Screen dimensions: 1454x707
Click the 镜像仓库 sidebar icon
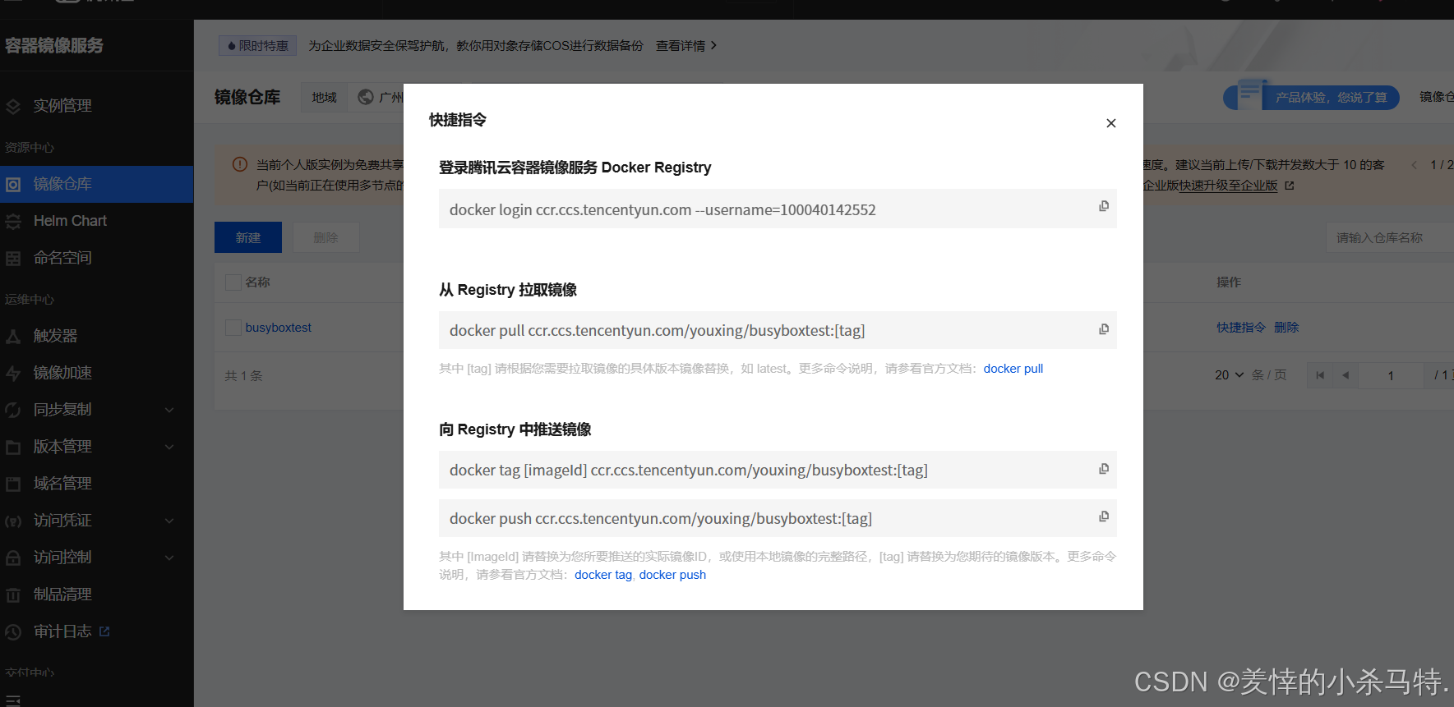coord(13,185)
